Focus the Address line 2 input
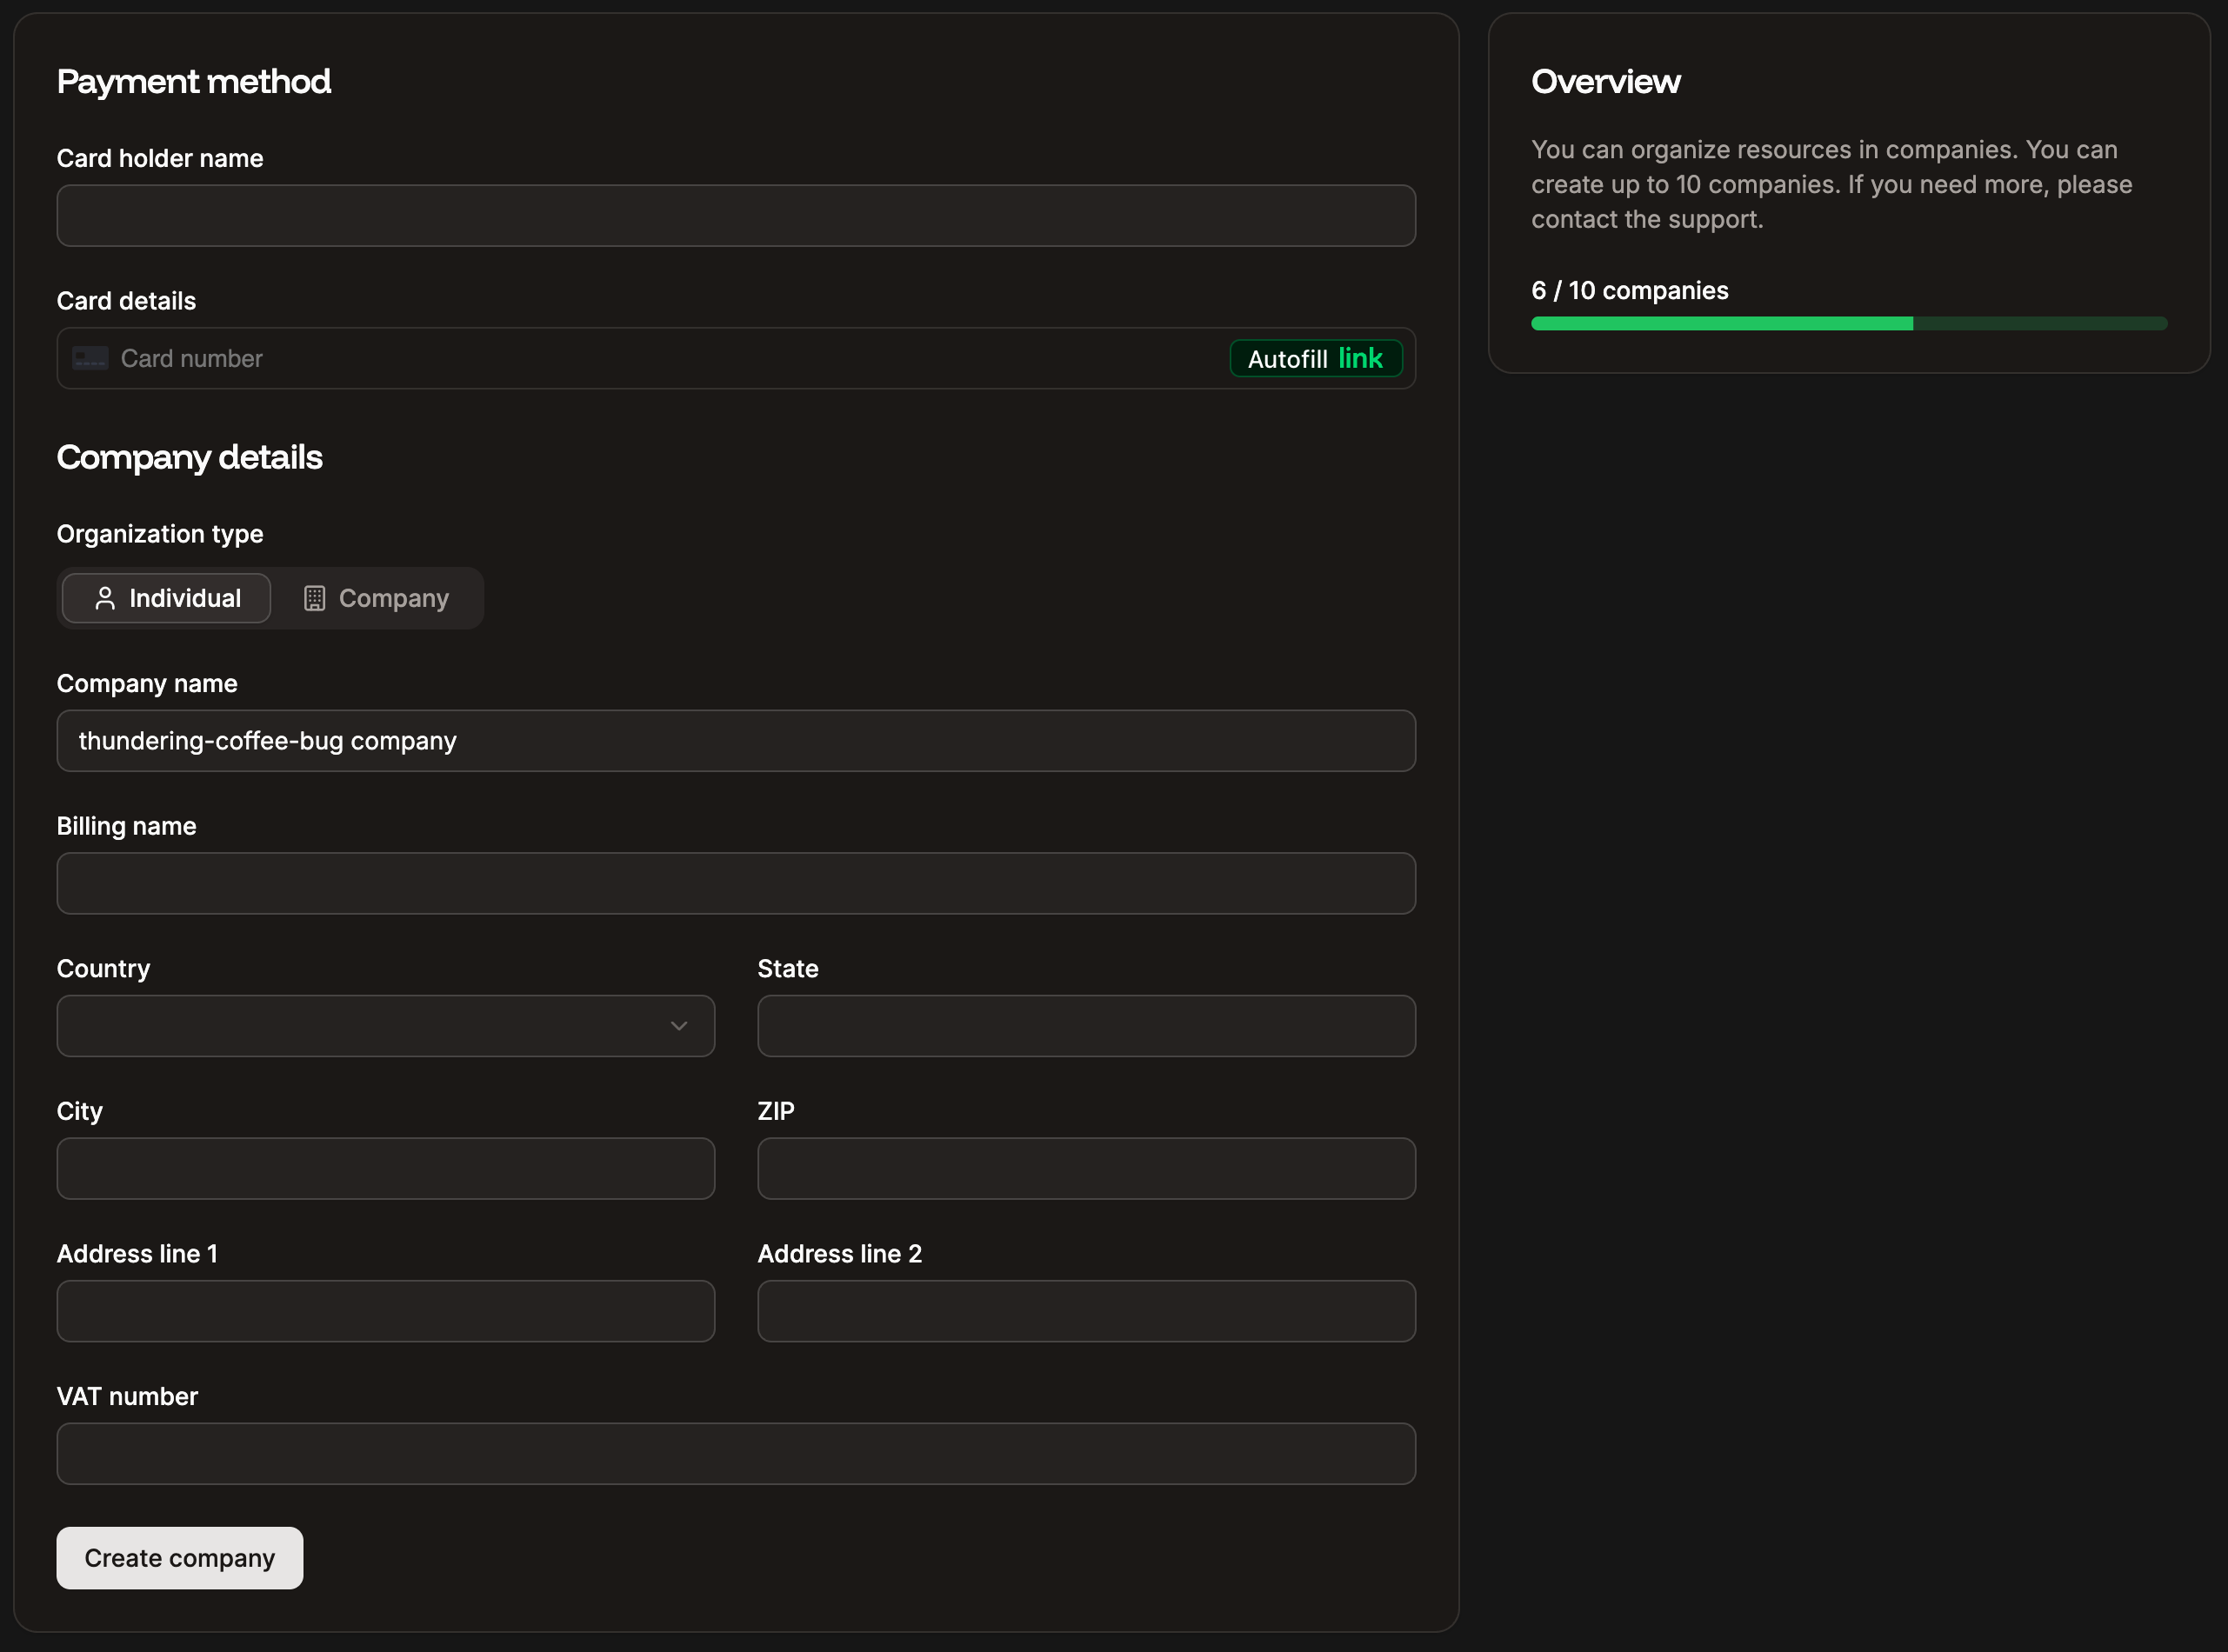2228x1652 pixels. 1086,1311
